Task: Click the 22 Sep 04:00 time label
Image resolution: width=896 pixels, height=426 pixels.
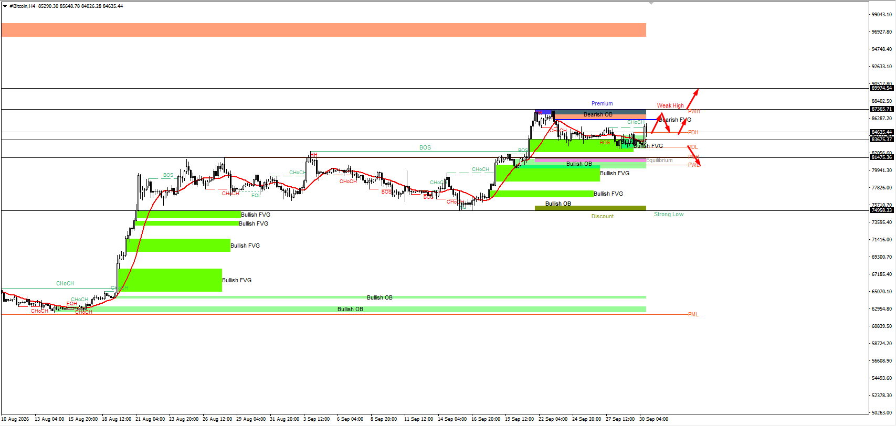Action: (x=553, y=419)
